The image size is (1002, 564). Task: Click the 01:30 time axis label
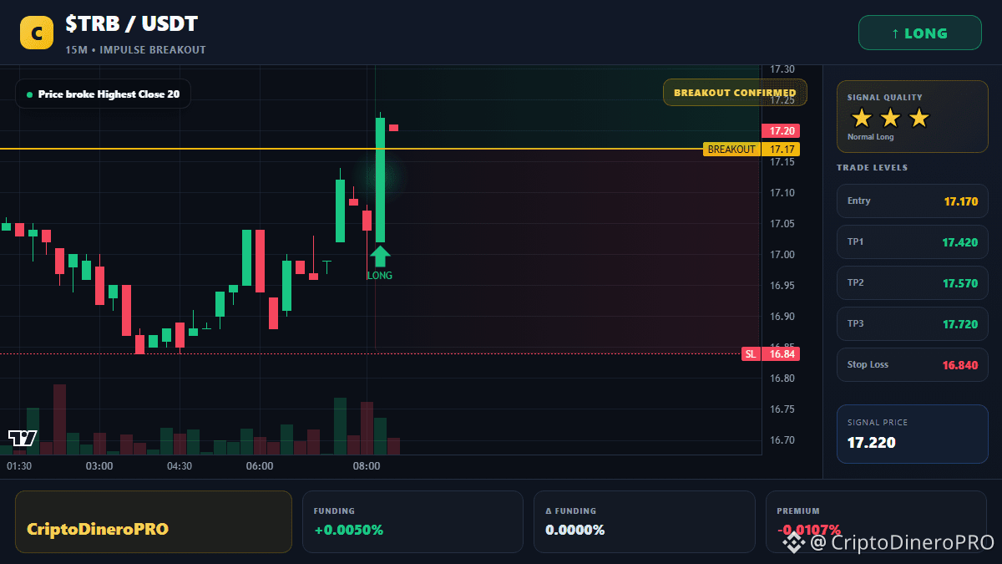click(x=19, y=466)
